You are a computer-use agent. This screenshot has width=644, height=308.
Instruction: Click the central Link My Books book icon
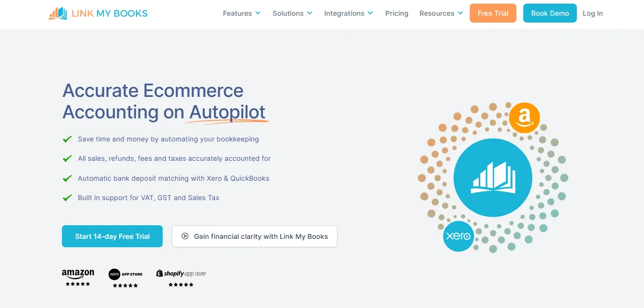tap(492, 178)
